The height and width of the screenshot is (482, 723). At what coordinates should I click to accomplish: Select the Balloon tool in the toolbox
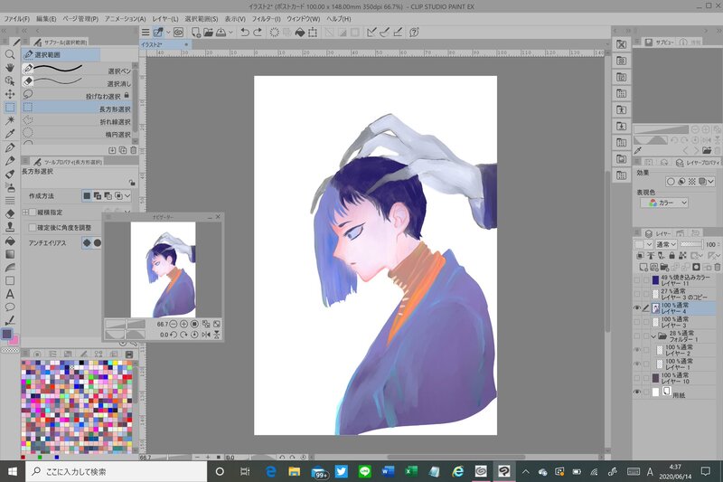coord(10,307)
